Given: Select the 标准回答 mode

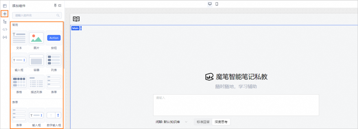Looking at the screenshot, I should [x=203, y=122].
